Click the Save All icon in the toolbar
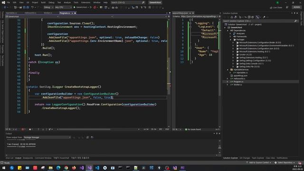Screen dimensions: 304x171 pos(28,8)
